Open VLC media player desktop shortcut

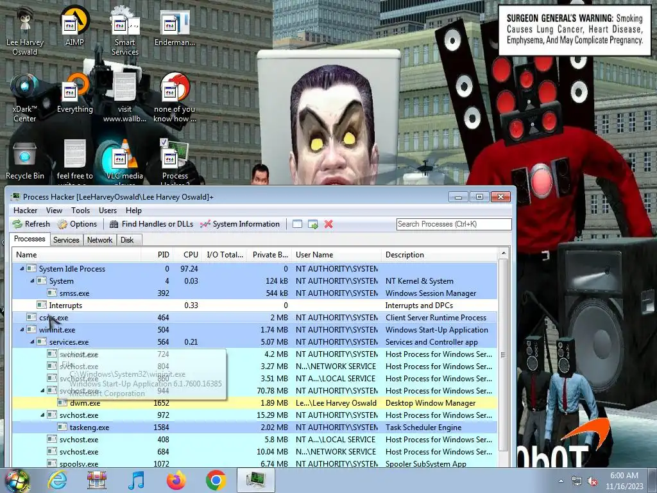coord(125,162)
